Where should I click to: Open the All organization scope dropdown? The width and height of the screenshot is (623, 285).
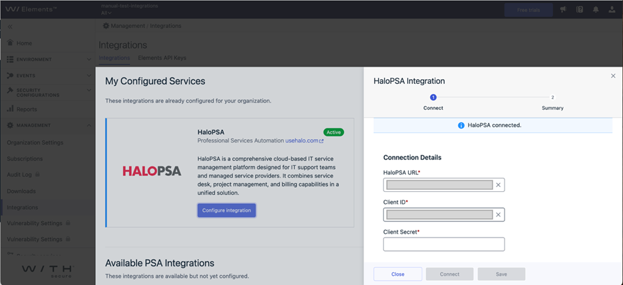[106, 13]
